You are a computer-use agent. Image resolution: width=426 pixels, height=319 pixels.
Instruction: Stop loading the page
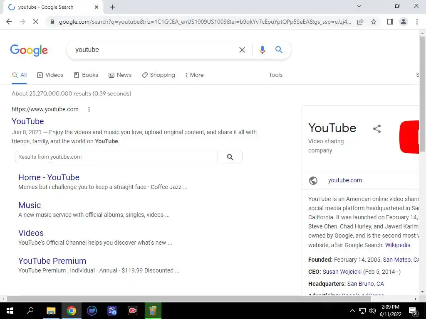[x=36, y=22]
